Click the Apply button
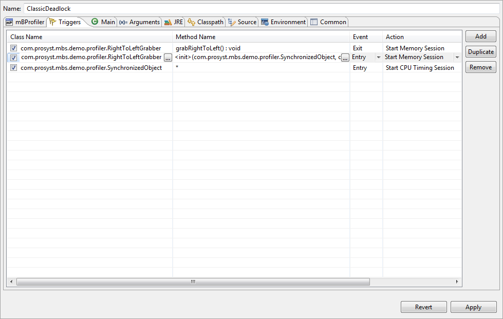Viewport: 503px width, 319px height. [x=473, y=307]
